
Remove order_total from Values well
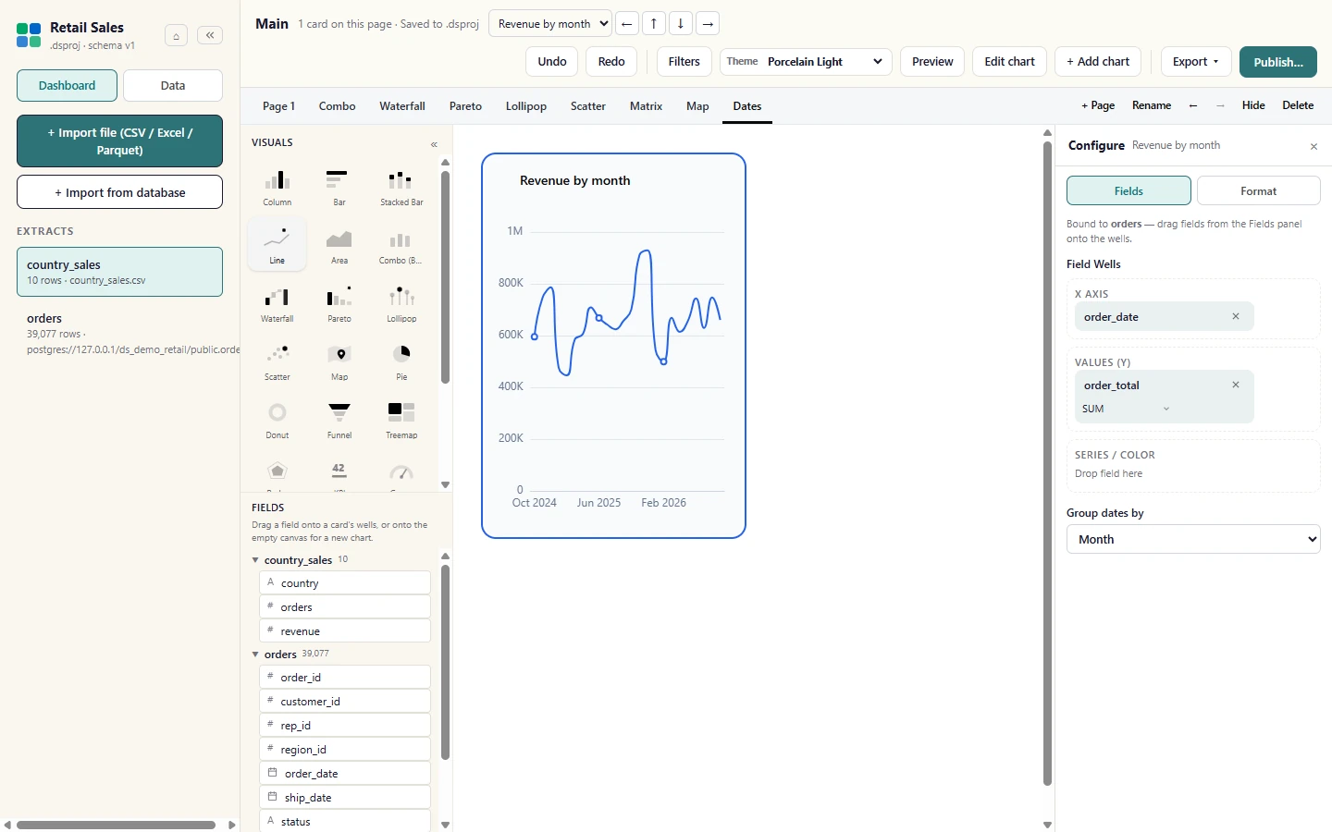[1236, 385]
